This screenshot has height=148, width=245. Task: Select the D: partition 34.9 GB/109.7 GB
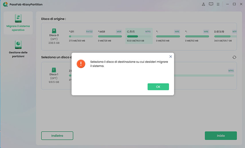pos(225,36)
